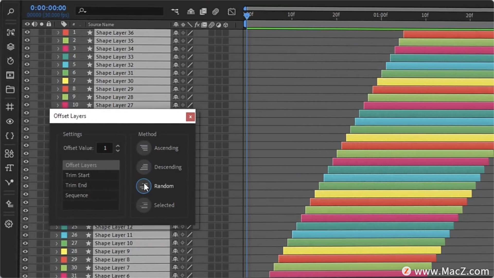494x278 pixels.
Task: Click the grid hash icon in sidebar
Action: pos(10,107)
